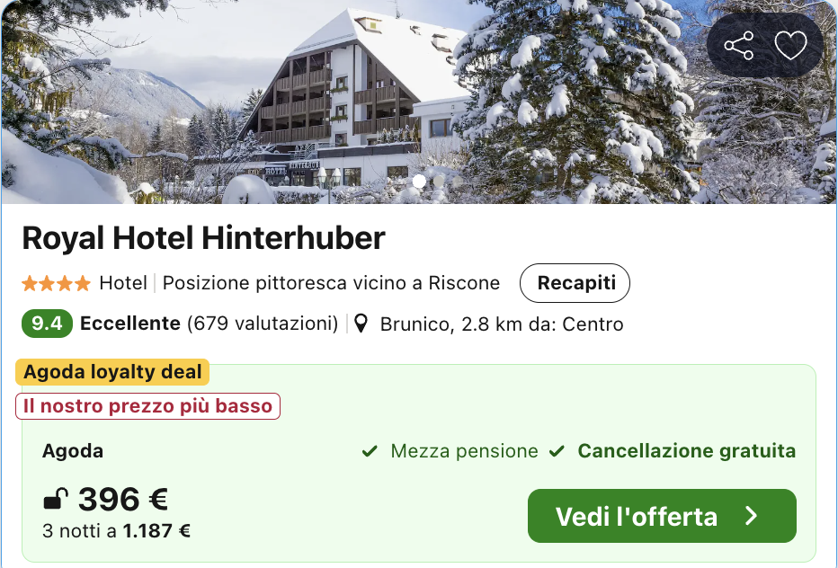Click the Il nostro prezzo più basso tag

click(147, 406)
